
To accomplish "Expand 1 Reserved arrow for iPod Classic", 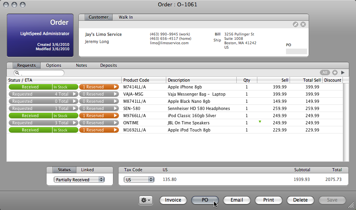I will pyautogui.click(x=116, y=116).
